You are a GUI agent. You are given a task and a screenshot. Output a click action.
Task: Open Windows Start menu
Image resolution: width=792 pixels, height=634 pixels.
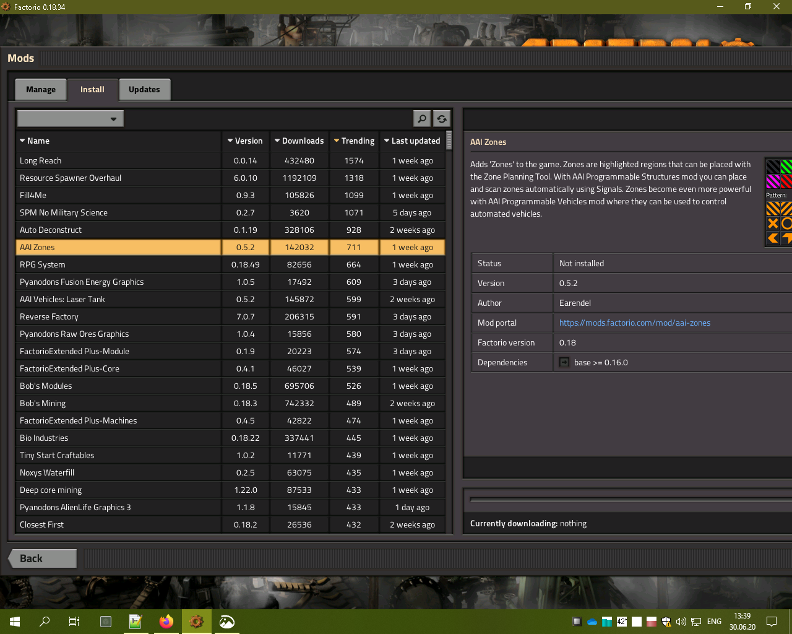tap(15, 622)
